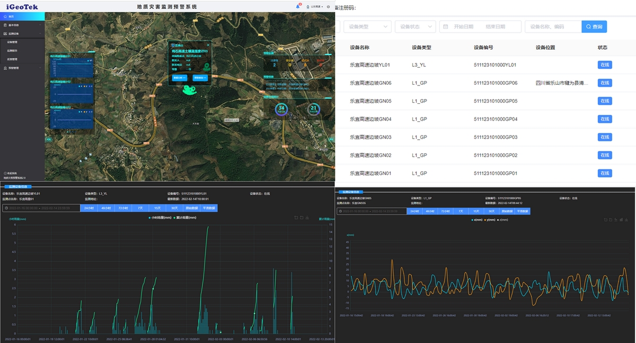Image resolution: width=636 pixels, height=343 pixels.
Task: Collapse the left chart panel with the double-arrow
Action: coord(49,139)
